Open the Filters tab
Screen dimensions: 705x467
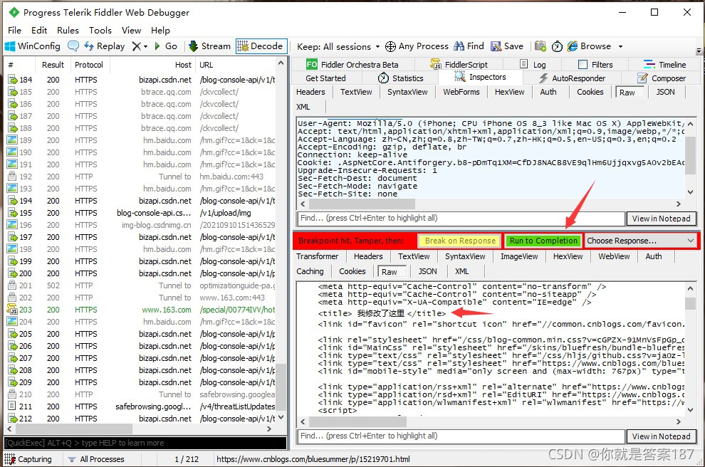tap(595, 65)
